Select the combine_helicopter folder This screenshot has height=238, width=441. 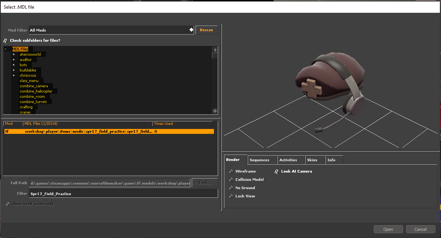tap(36, 91)
